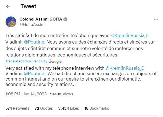Open Colonel Assimi GOITA's profile picture

[11, 22]
